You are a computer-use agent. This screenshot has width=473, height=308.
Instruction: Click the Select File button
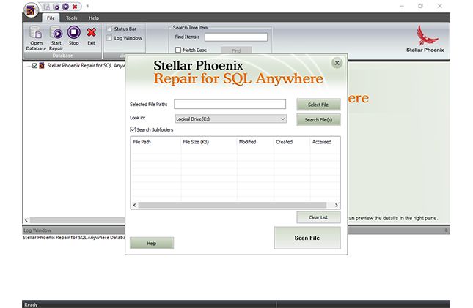click(x=318, y=105)
